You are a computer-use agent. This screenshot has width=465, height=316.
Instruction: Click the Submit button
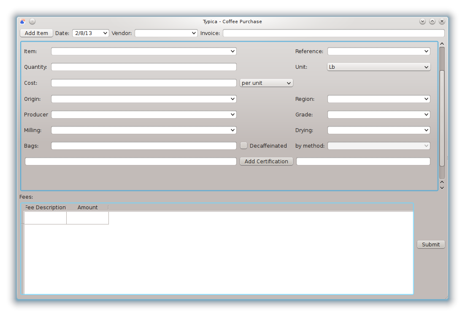click(431, 245)
